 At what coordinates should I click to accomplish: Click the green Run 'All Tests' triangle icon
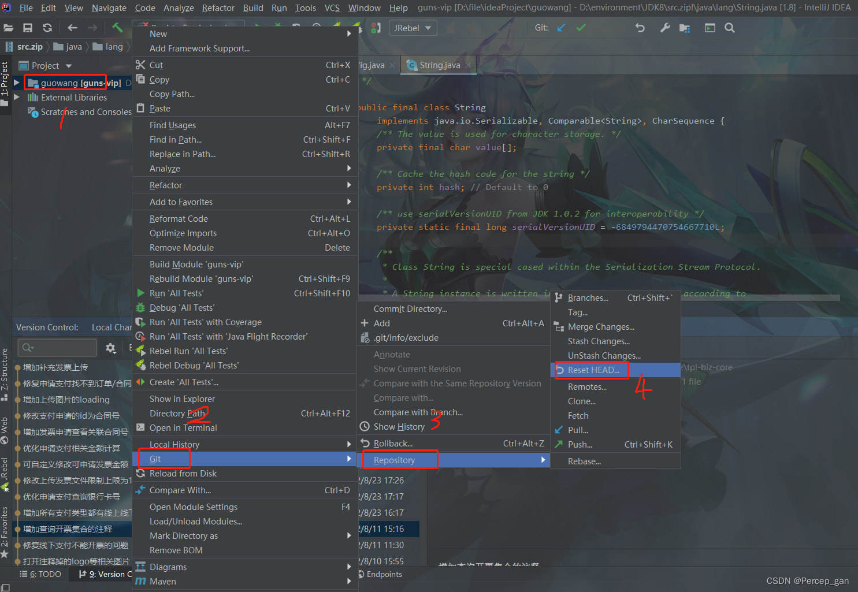[140, 293]
